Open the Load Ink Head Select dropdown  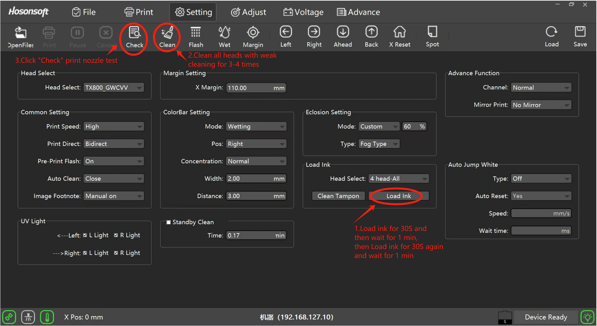point(399,179)
